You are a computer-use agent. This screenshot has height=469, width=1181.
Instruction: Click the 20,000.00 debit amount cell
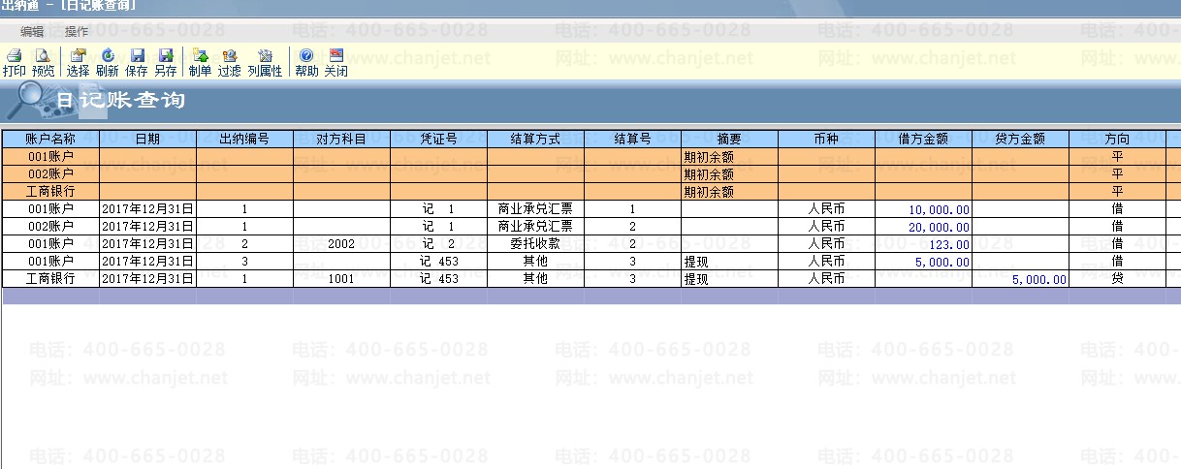(923, 227)
